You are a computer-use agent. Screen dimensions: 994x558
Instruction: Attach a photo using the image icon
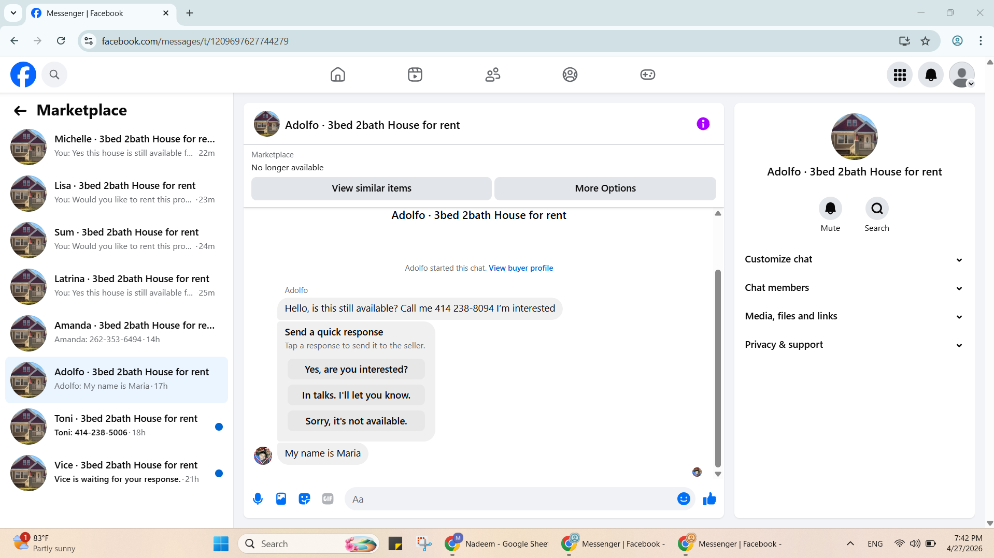281,499
